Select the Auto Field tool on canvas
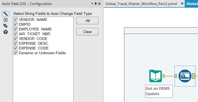Image resolution: width=198 pixels, height=102 pixels. tap(185, 76)
